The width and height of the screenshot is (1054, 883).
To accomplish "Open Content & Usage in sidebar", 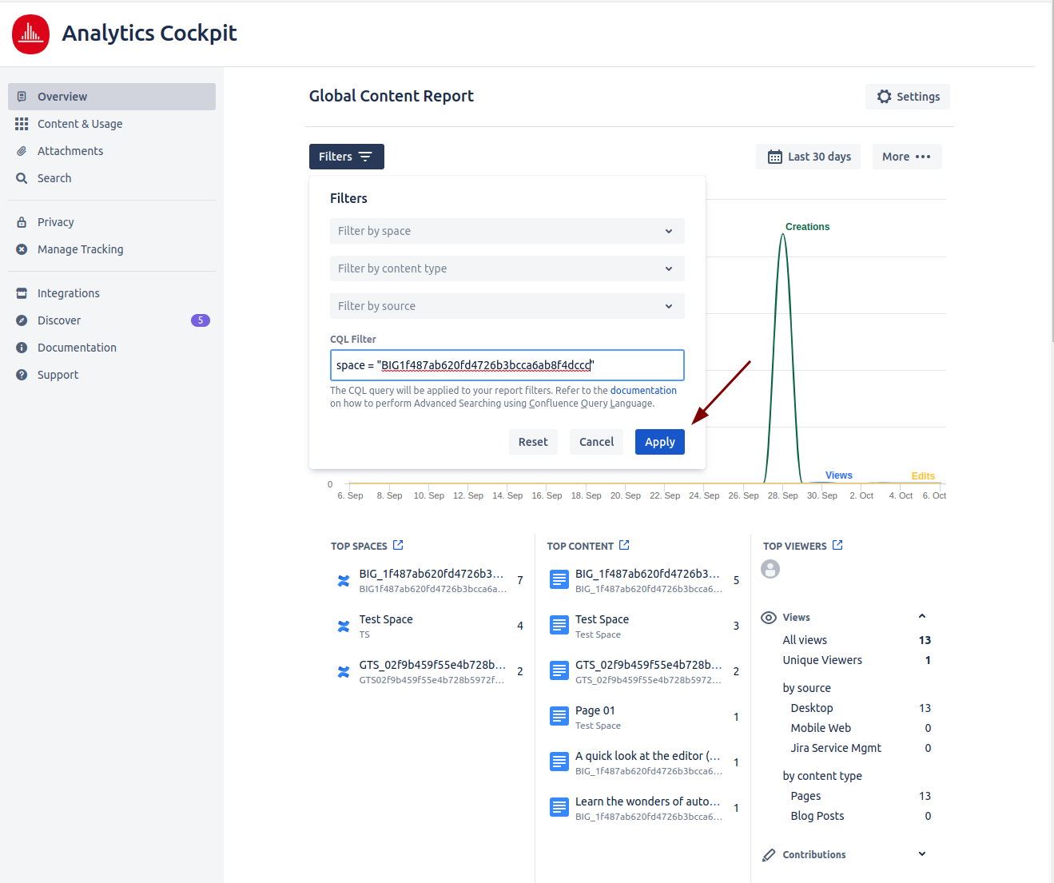I will coord(80,124).
